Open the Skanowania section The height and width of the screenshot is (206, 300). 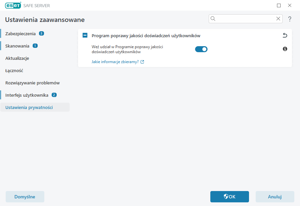click(17, 46)
